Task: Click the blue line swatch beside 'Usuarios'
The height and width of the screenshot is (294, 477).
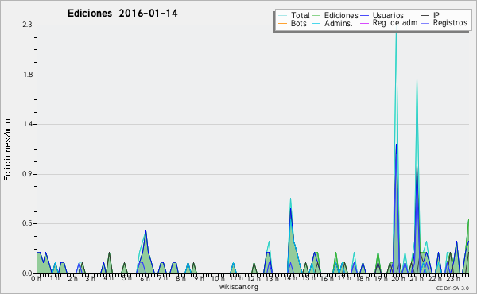Action: pos(364,16)
